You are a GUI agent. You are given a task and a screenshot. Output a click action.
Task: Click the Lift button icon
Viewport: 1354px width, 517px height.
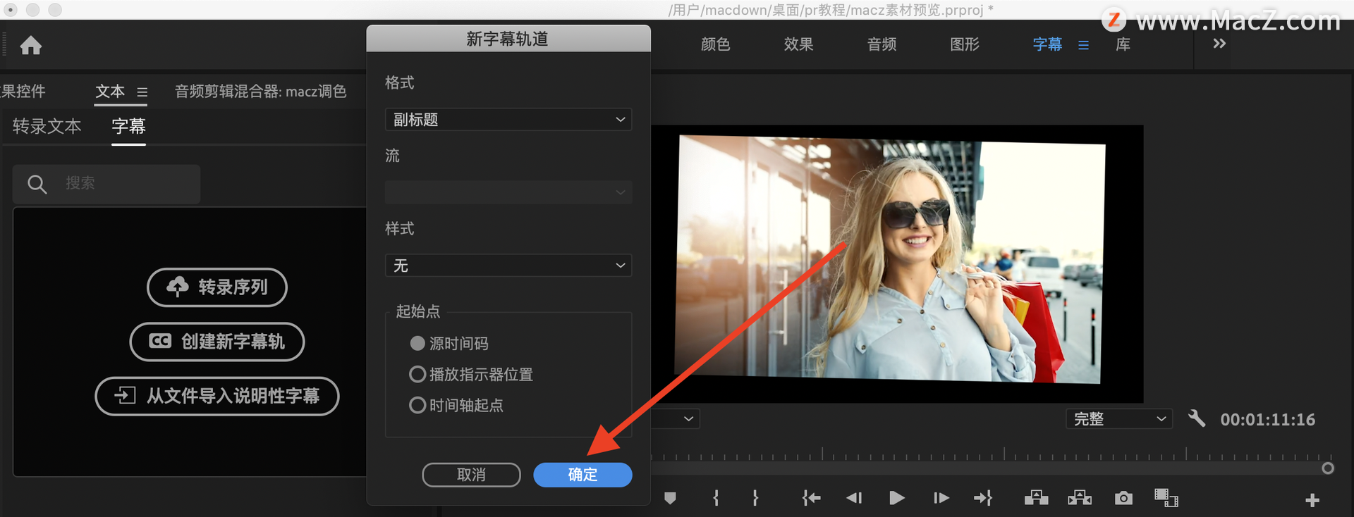point(1036,498)
